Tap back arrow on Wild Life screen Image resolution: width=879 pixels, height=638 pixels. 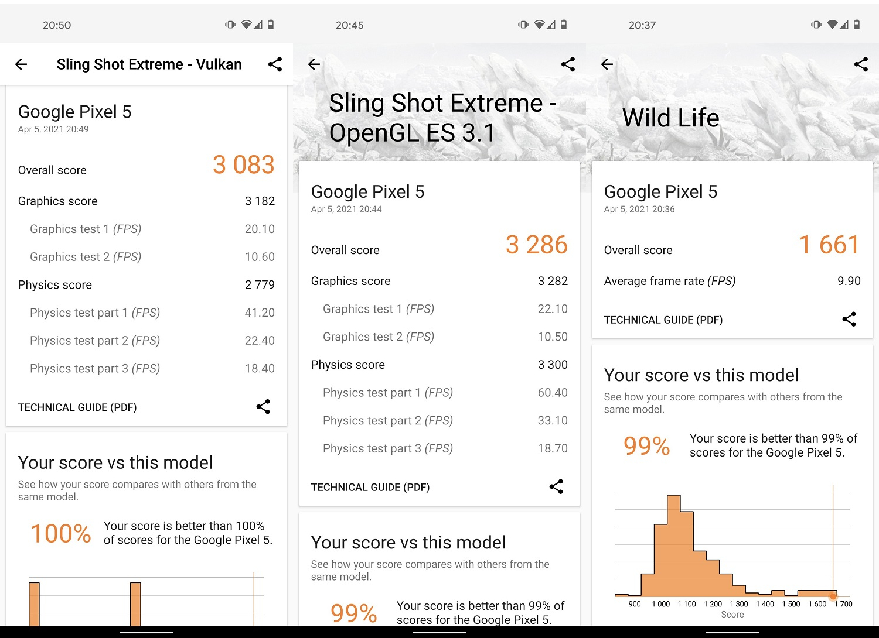(x=607, y=64)
